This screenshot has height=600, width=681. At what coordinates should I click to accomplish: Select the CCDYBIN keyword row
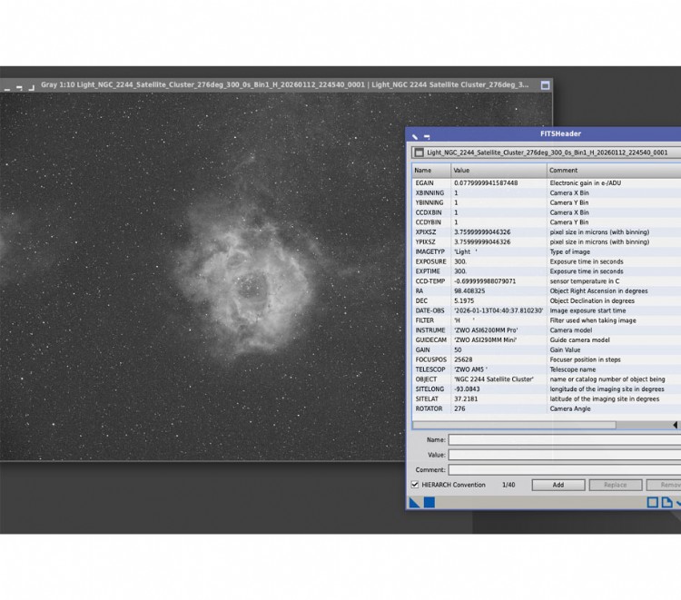[547, 222]
